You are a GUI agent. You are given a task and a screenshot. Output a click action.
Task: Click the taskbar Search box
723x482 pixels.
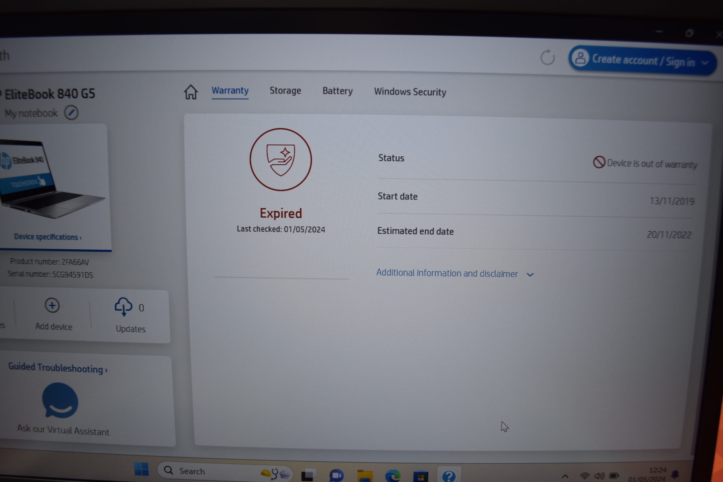point(225,471)
